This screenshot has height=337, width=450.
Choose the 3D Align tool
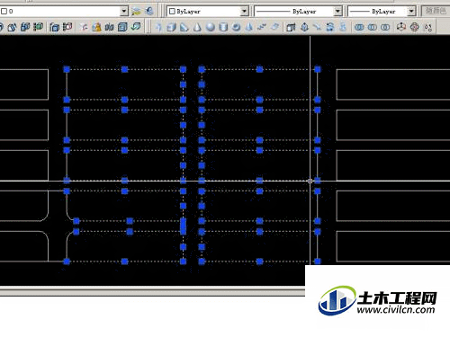pos(428,27)
